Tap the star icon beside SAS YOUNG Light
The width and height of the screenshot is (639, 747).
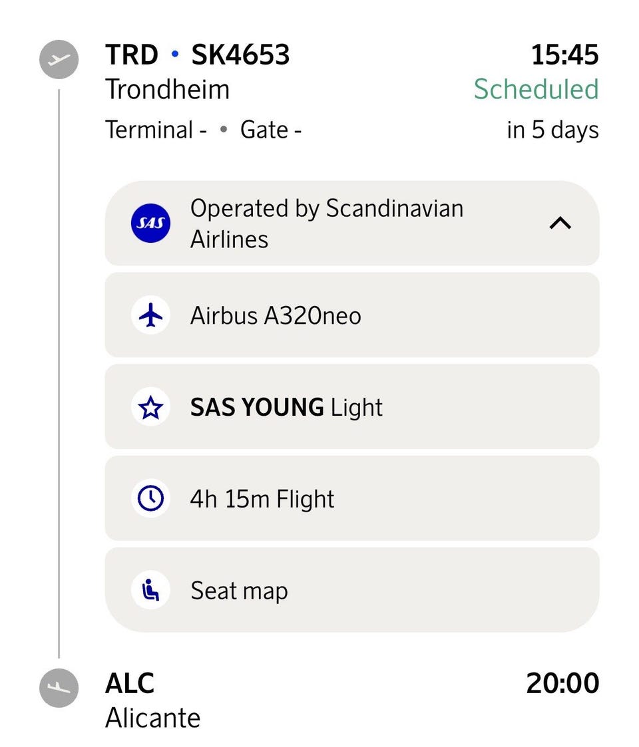pos(150,407)
